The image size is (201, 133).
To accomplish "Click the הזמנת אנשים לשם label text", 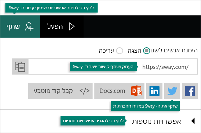I will tap(174, 51).
